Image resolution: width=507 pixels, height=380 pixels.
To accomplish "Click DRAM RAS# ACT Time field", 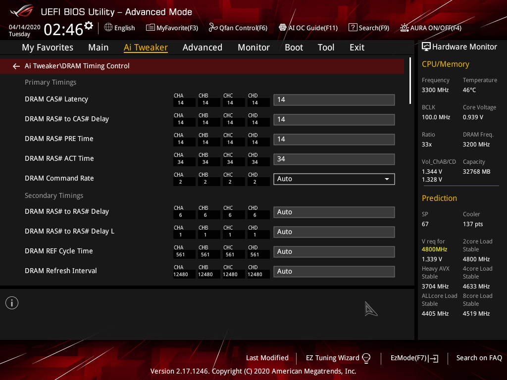I will 334,159.
